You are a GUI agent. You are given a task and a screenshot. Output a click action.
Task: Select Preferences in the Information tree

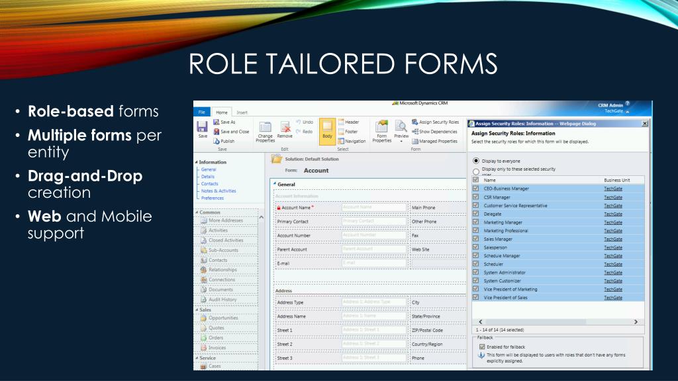(x=213, y=198)
